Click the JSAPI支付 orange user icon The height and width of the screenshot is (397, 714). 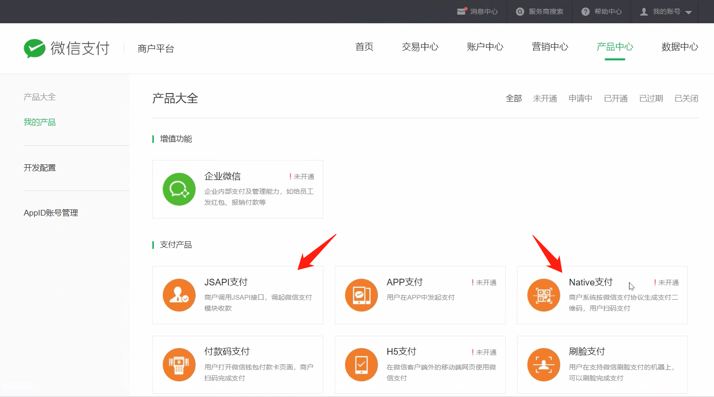[179, 295]
